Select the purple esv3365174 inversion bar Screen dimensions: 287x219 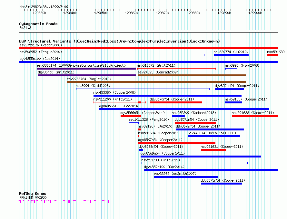click(86, 69)
